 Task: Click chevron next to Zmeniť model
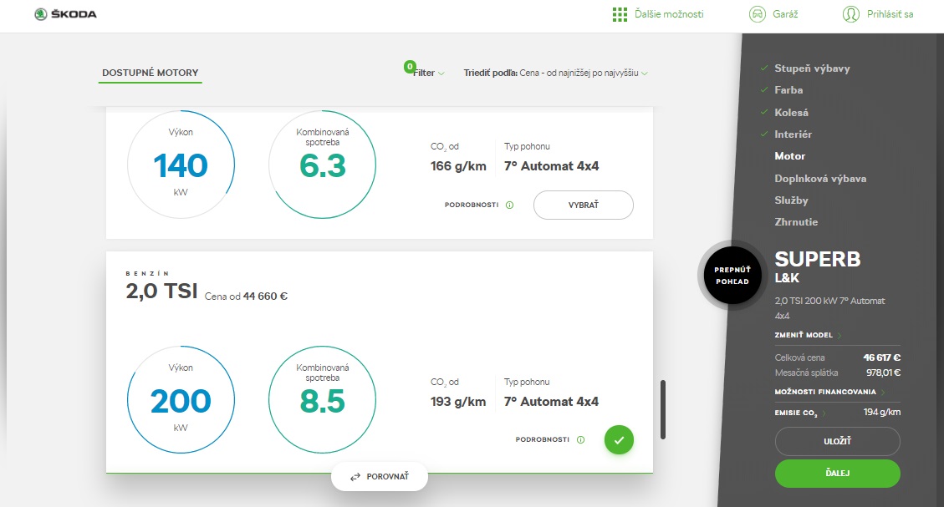click(839, 336)
